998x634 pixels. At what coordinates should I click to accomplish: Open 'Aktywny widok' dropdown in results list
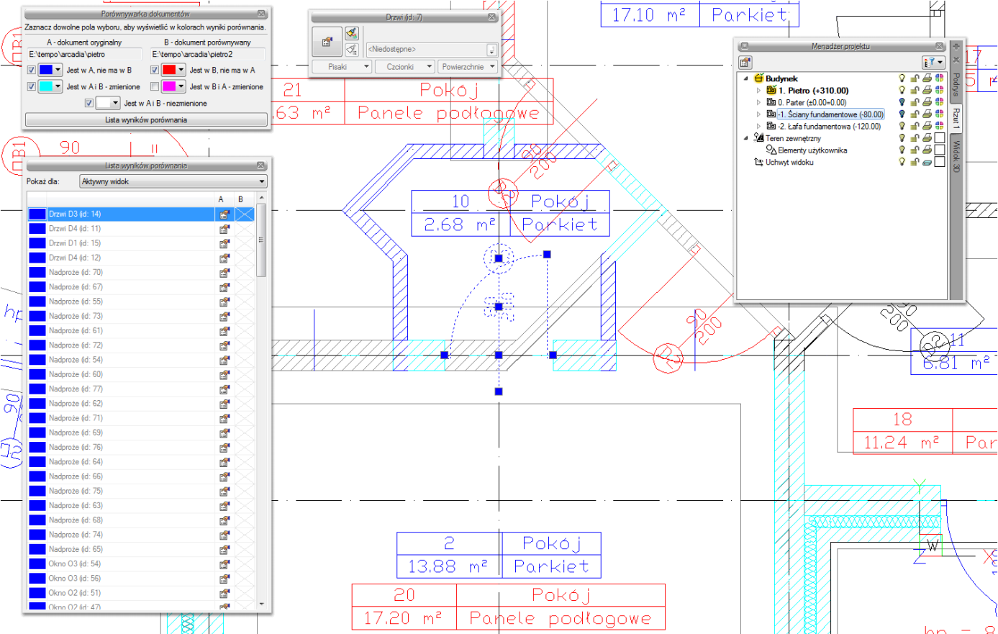coord(173,182)
